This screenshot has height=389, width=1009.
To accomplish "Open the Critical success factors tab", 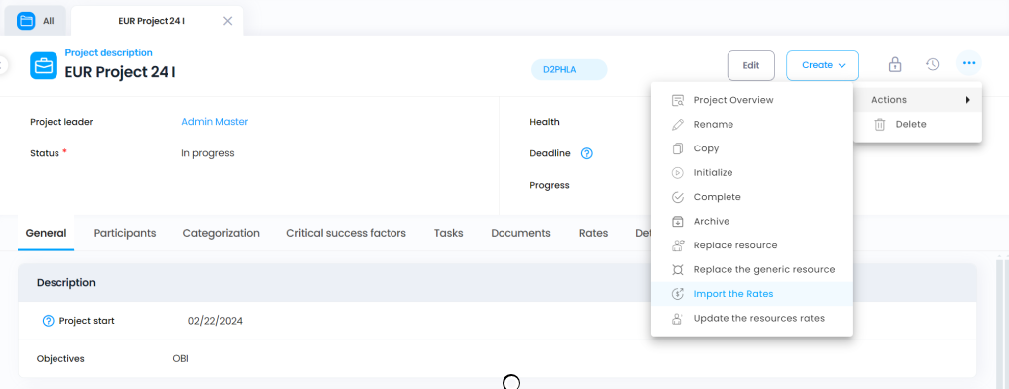I will pyautogui.click(x=346, y=233).
